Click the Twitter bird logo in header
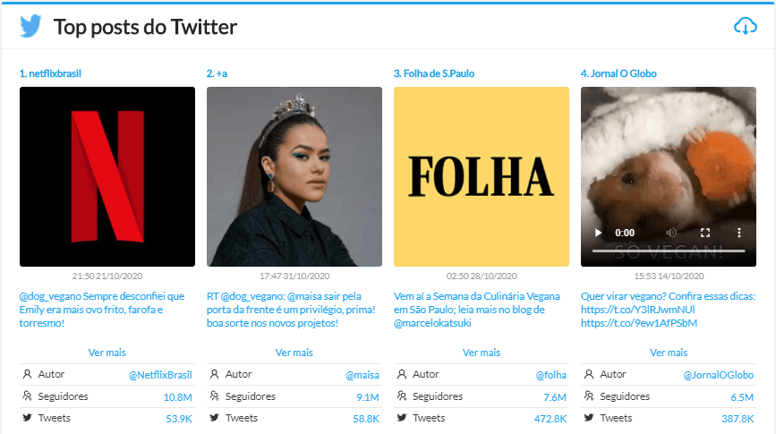 pos(31,26)
